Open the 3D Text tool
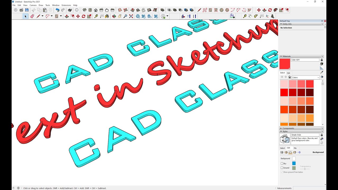 pyautogui.click(x=273, y=16)
